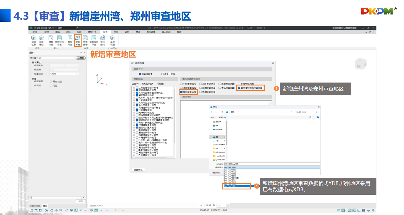The width and height of the screenshot is (404, 215).
Task: Check the 苏州审查范围 checkbox
Action: pos(201,88)
